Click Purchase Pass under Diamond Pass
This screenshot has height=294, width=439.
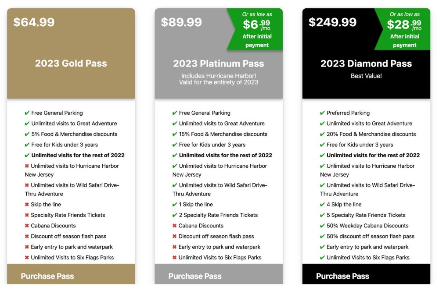[342, 276]
